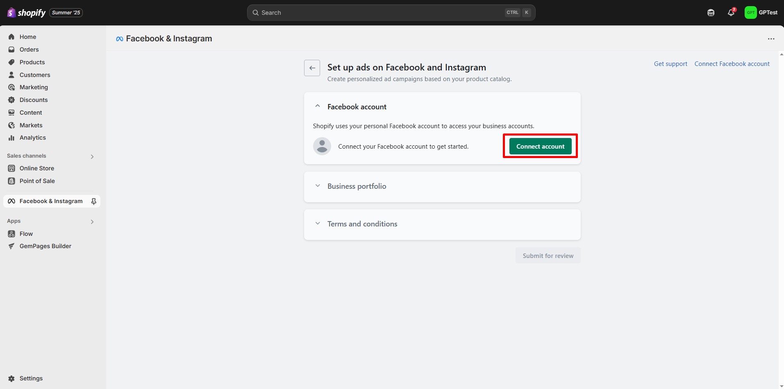Go to Orders in sidebar
784x389 pixels.
[x=29, y=50]
